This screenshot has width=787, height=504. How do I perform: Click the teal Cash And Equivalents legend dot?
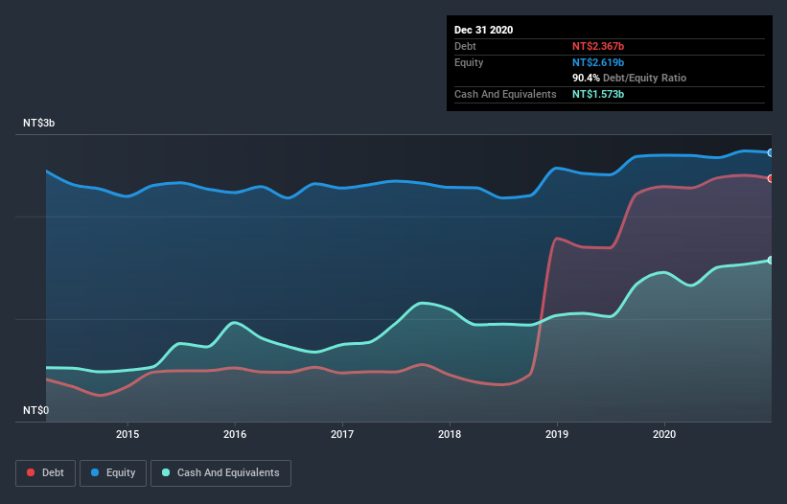(166, 472)
